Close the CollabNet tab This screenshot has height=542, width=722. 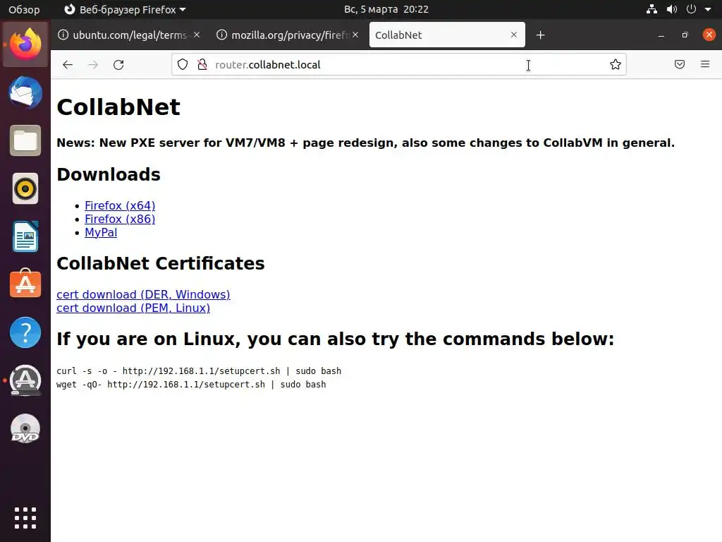(514, 35)
